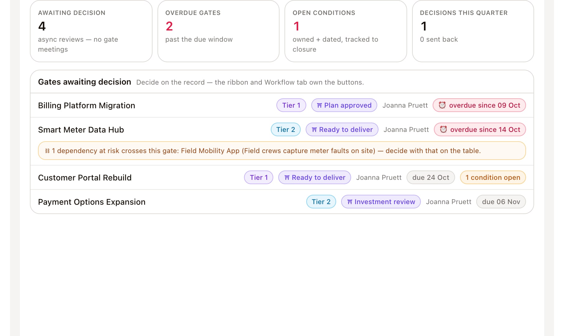The height and width of the screenshot is (336, 564).
Task: Click the Tier 2 badge on Smart Meter Data Hub
Action: coord(286,129)
